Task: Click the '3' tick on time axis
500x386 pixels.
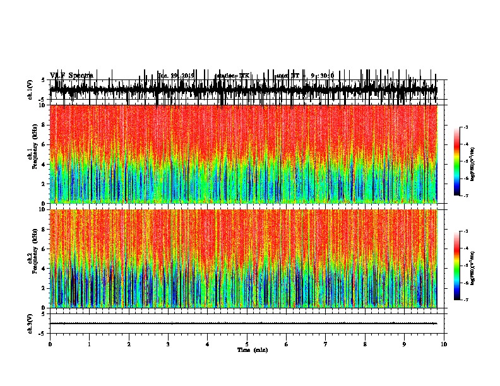Action: [168, 344]
